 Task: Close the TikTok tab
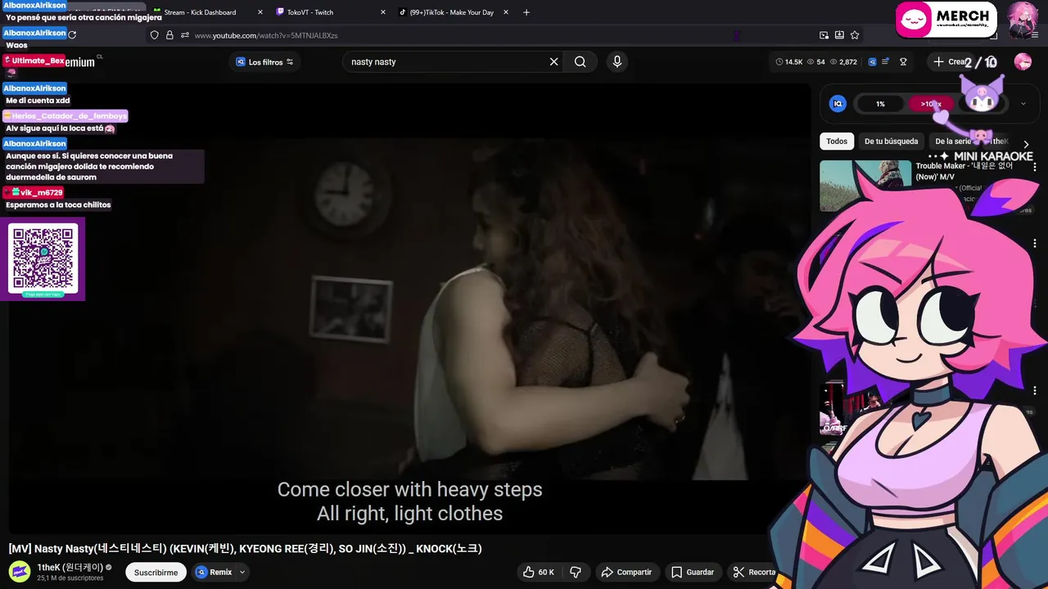506,12
